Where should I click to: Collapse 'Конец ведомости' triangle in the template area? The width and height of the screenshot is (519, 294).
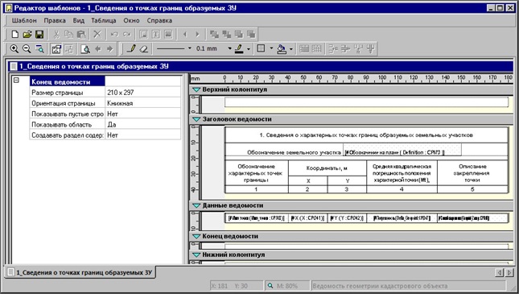coord(196,236)
